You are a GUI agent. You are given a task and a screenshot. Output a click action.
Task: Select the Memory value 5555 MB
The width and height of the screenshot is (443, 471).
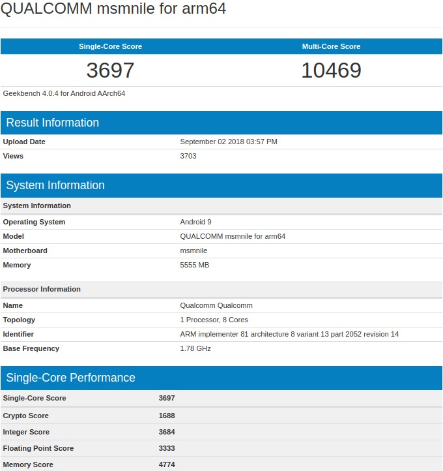(194, 265)
